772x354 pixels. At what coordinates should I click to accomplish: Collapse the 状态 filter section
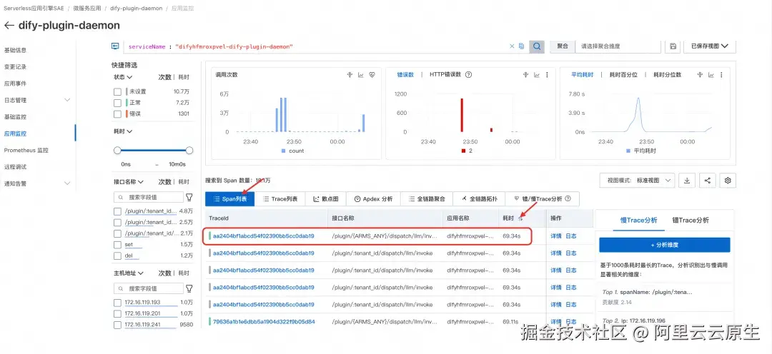point(123,77)
